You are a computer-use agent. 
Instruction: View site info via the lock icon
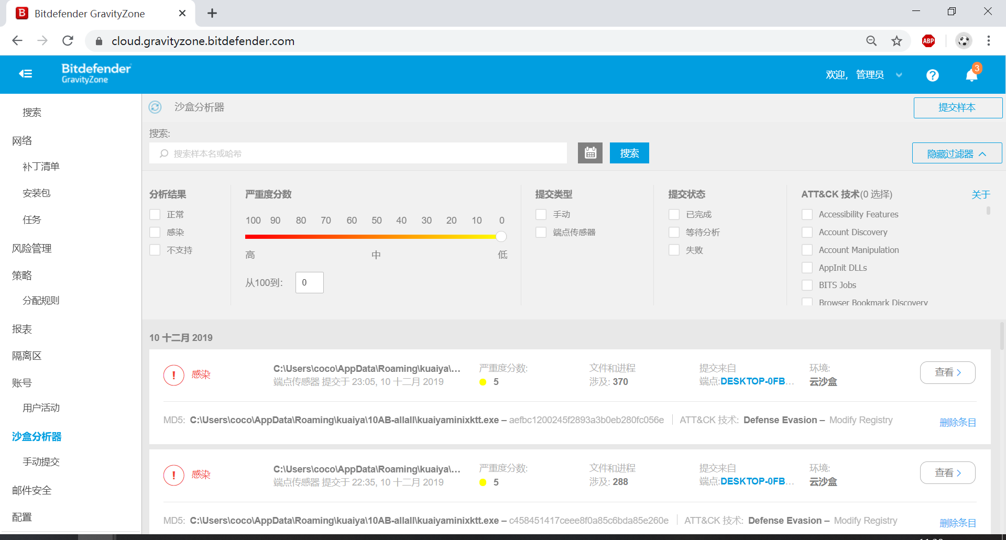tap(99, 41)
